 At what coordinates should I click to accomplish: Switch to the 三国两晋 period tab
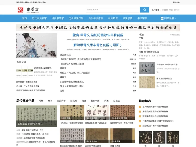(61, 101)
